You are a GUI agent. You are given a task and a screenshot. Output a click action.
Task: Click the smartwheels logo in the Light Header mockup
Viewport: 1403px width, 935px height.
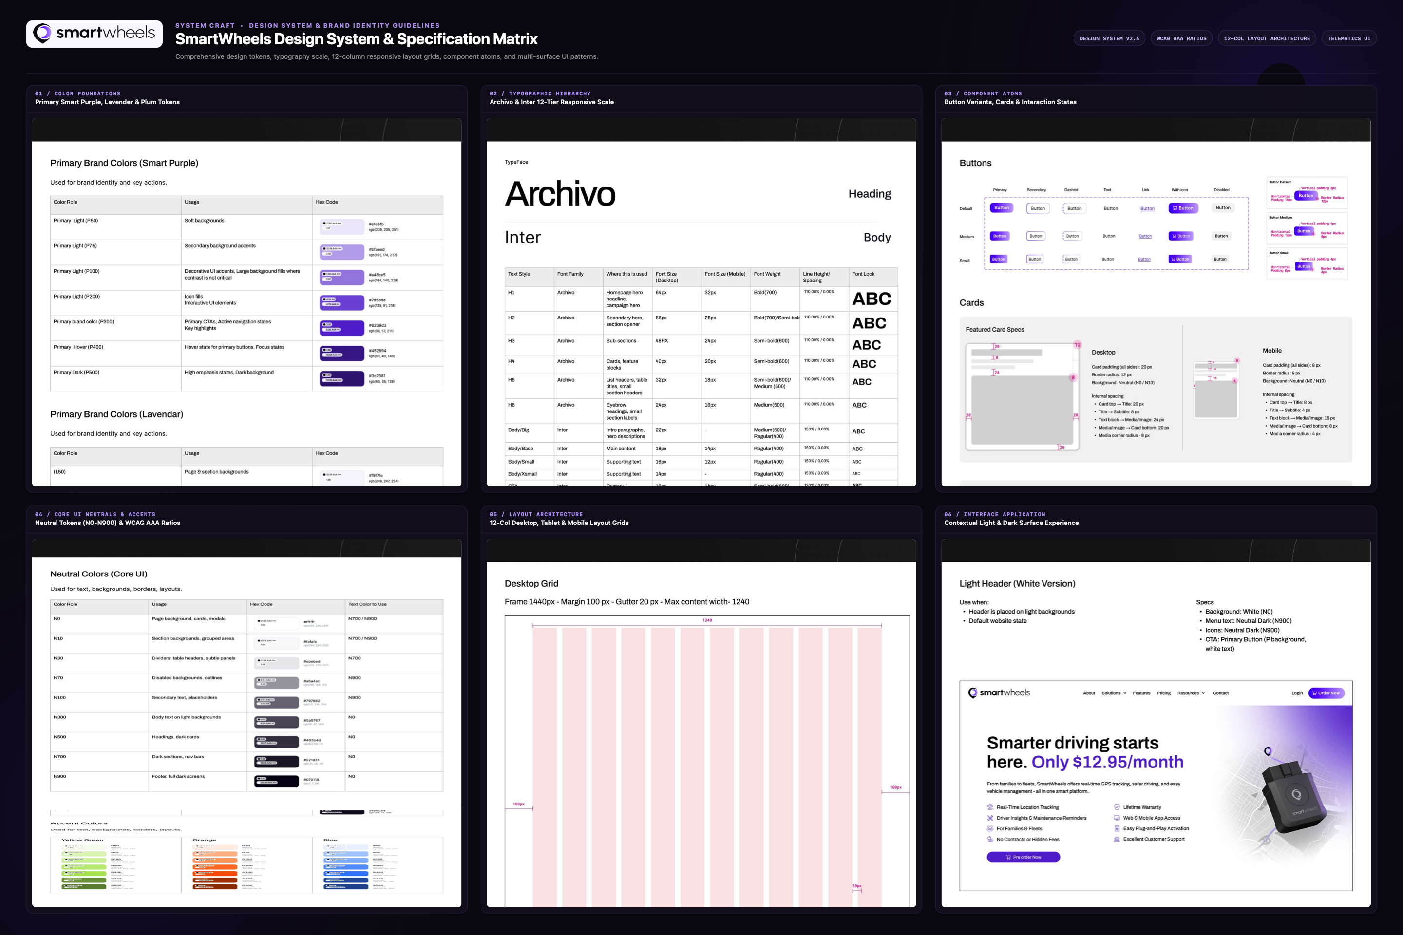pos(999,692)
